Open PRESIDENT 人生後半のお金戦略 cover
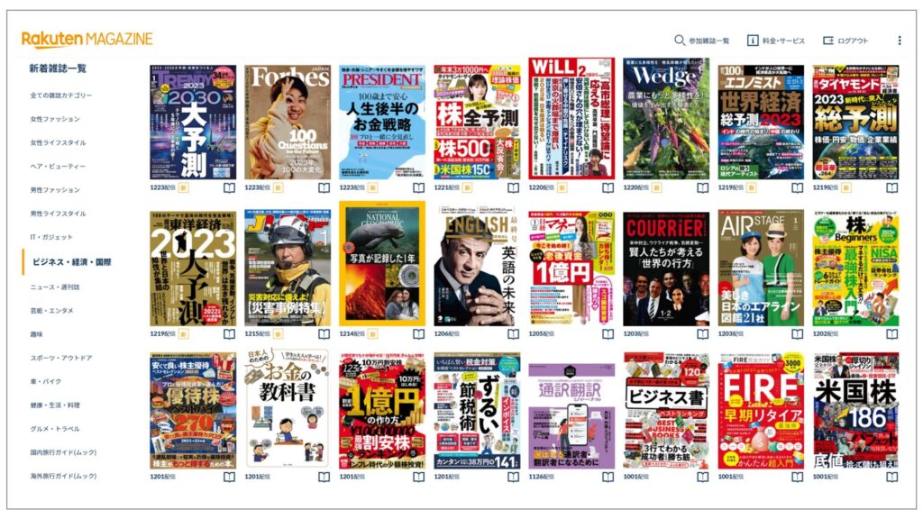 point(382,122)
